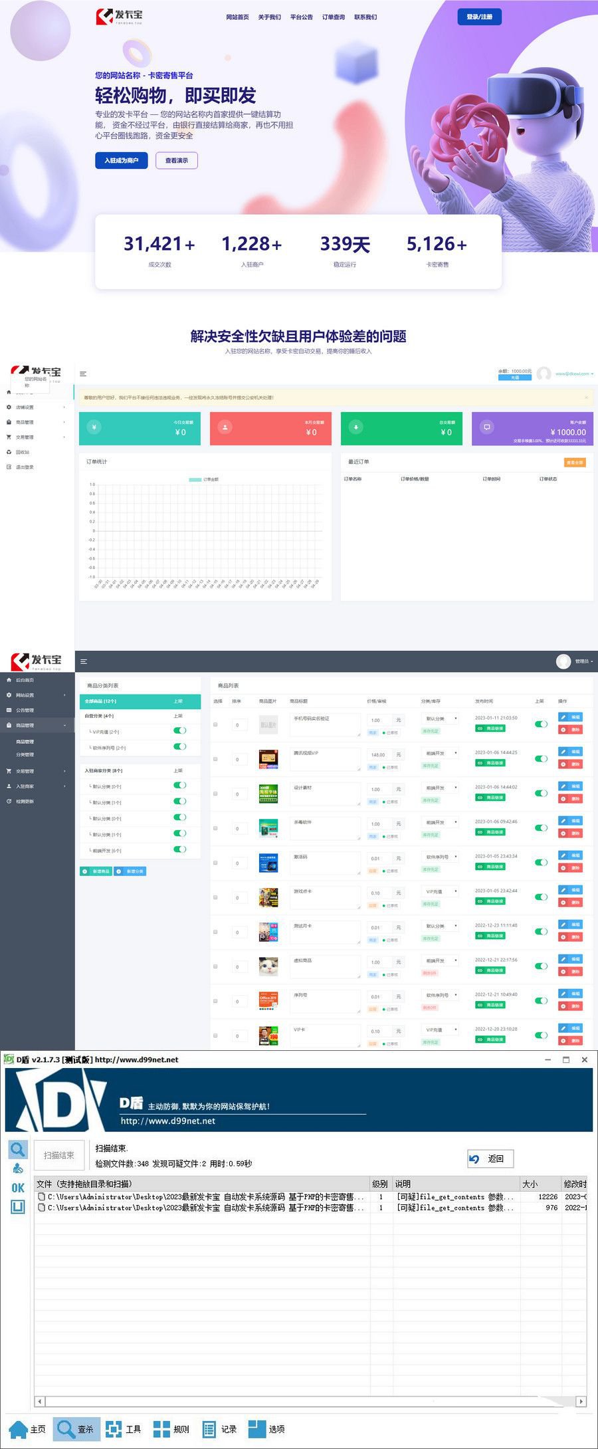Viewport: 598px width, 1449px height.
Task: Go to 订单查询 in top navigation
Action: (x=333, y=17)
